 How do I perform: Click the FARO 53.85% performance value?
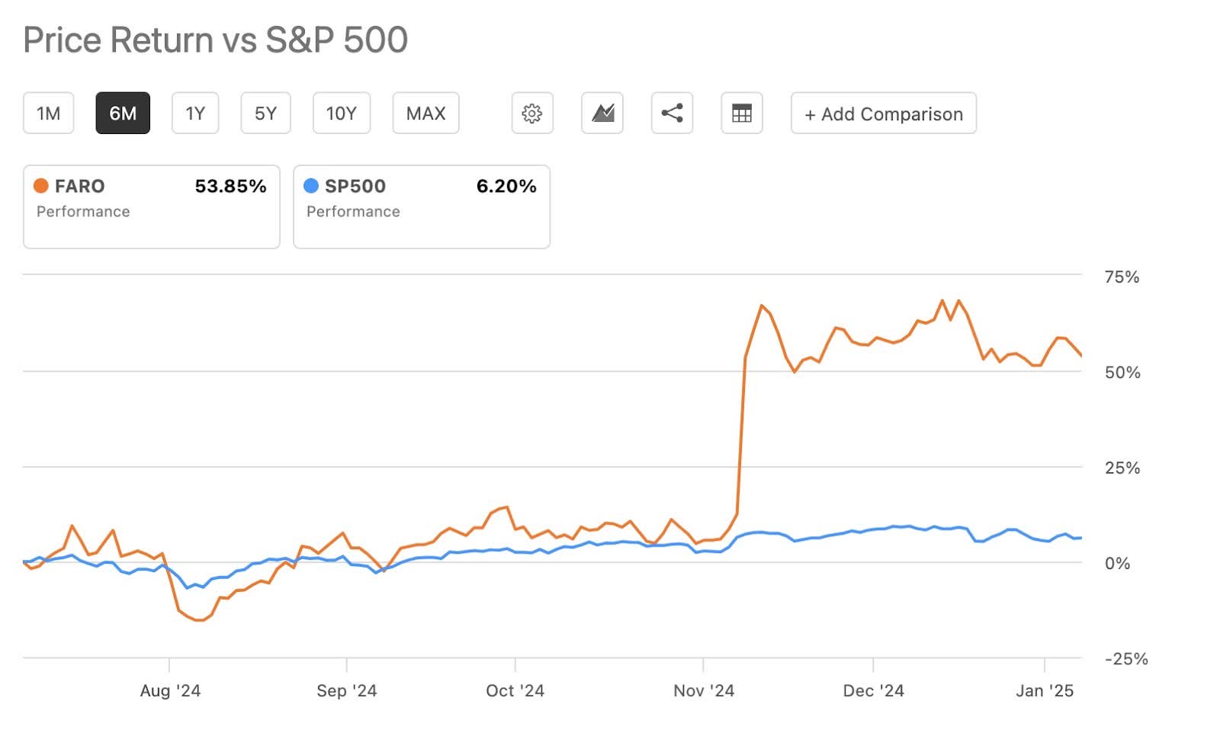pyautogui.click(x=230, y=186)
